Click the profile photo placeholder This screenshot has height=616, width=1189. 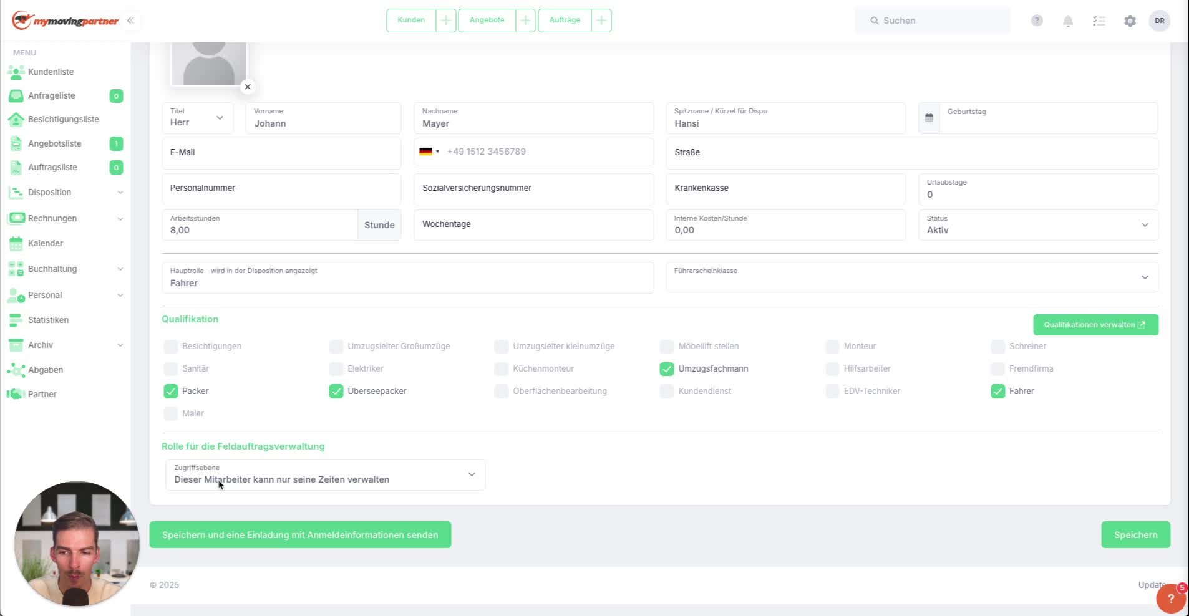(x=209, y=63)
